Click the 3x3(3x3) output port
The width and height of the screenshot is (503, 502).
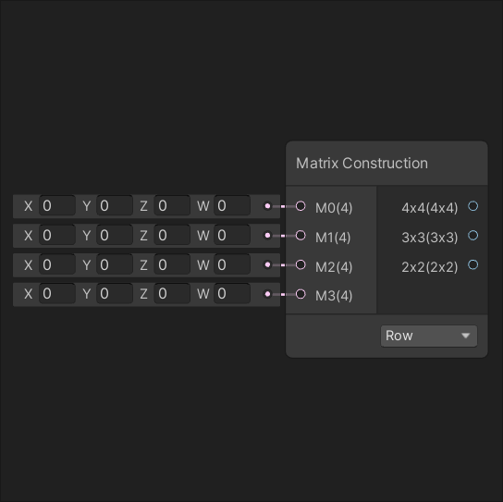[472, 236]
